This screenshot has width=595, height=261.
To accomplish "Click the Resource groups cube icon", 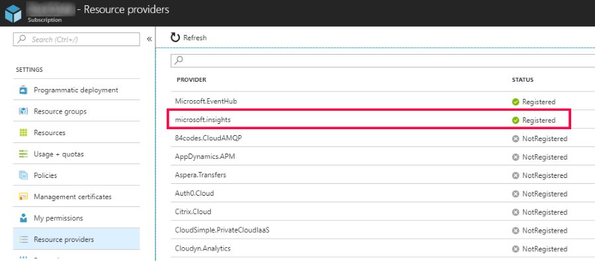I will tap(24, 111).
